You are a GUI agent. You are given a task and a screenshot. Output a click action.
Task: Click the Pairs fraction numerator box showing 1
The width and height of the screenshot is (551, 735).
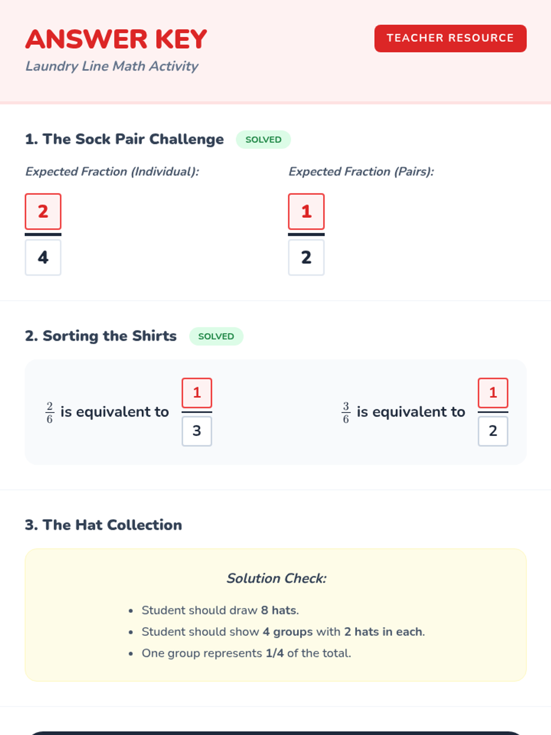[306, 211]
